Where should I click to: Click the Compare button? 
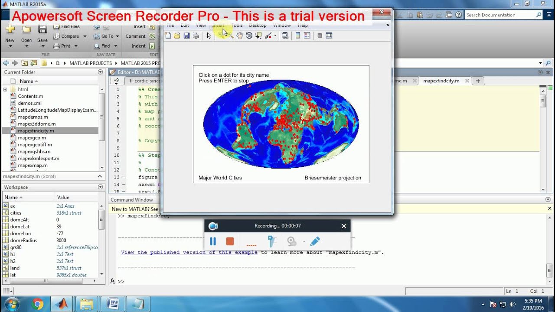coord(66,36)
